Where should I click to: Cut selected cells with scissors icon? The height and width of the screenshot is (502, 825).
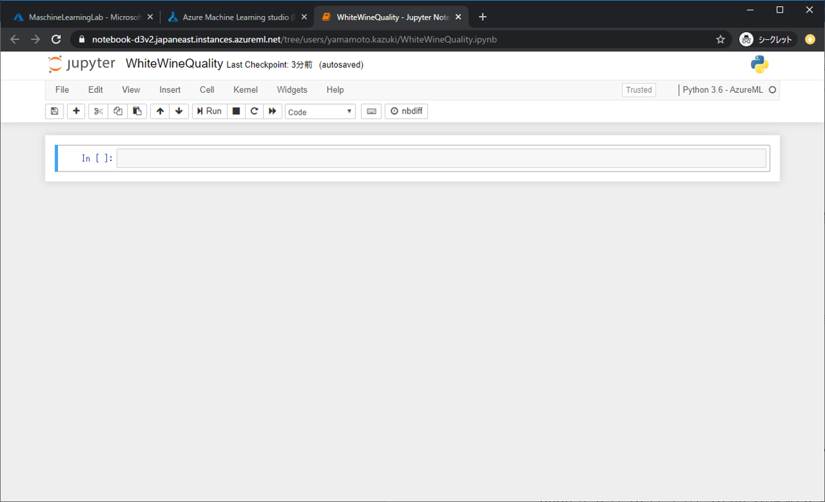click(x=98, y=112)
